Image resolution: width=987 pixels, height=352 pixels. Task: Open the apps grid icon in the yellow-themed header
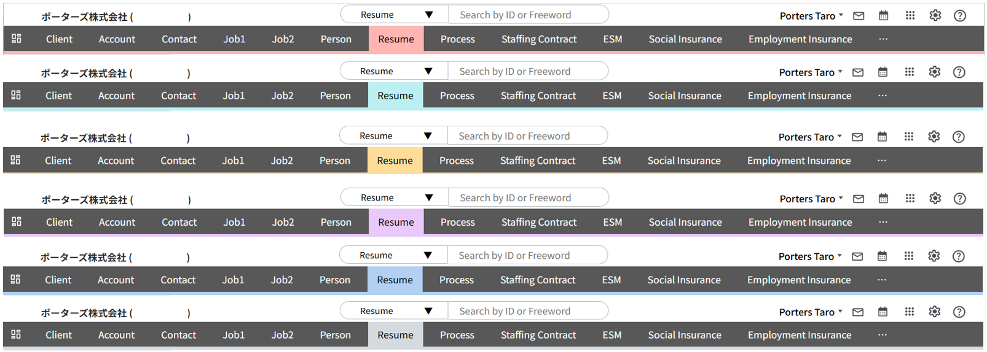[909, 137]
